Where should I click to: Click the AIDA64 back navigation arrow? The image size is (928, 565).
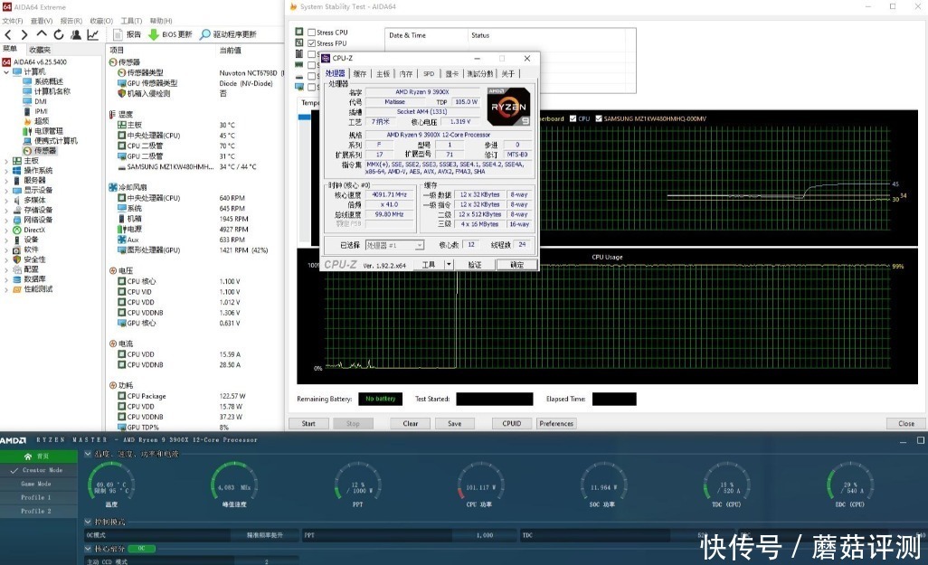point(9,34)
